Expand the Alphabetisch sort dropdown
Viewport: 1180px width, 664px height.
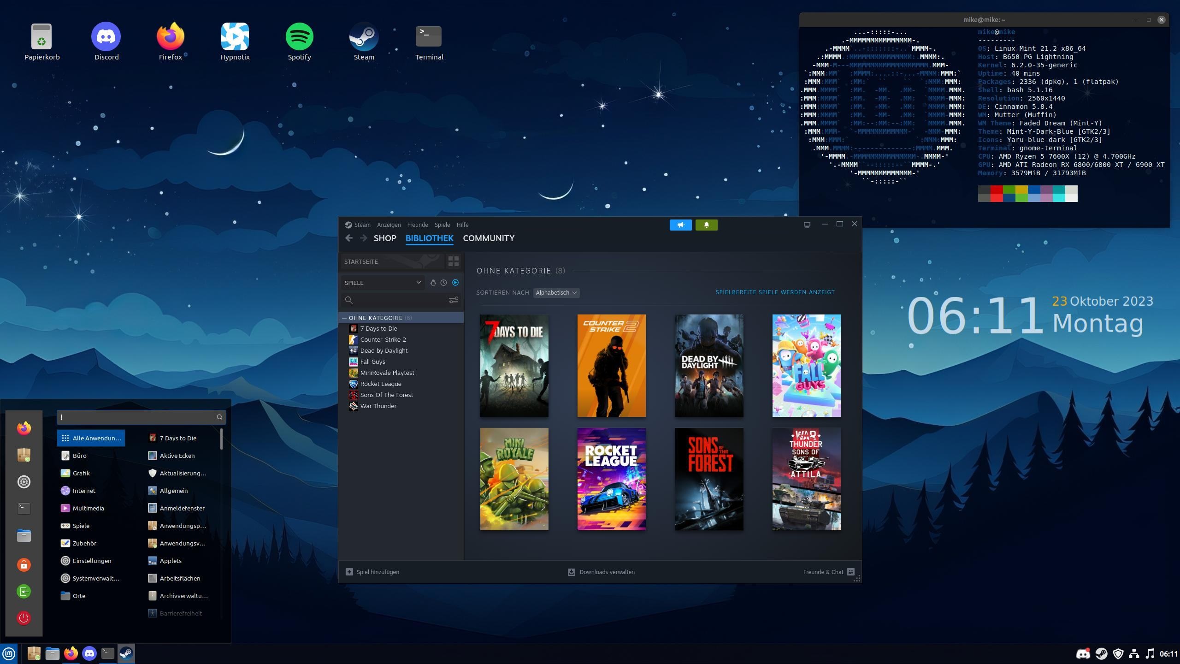click(556, 293)
